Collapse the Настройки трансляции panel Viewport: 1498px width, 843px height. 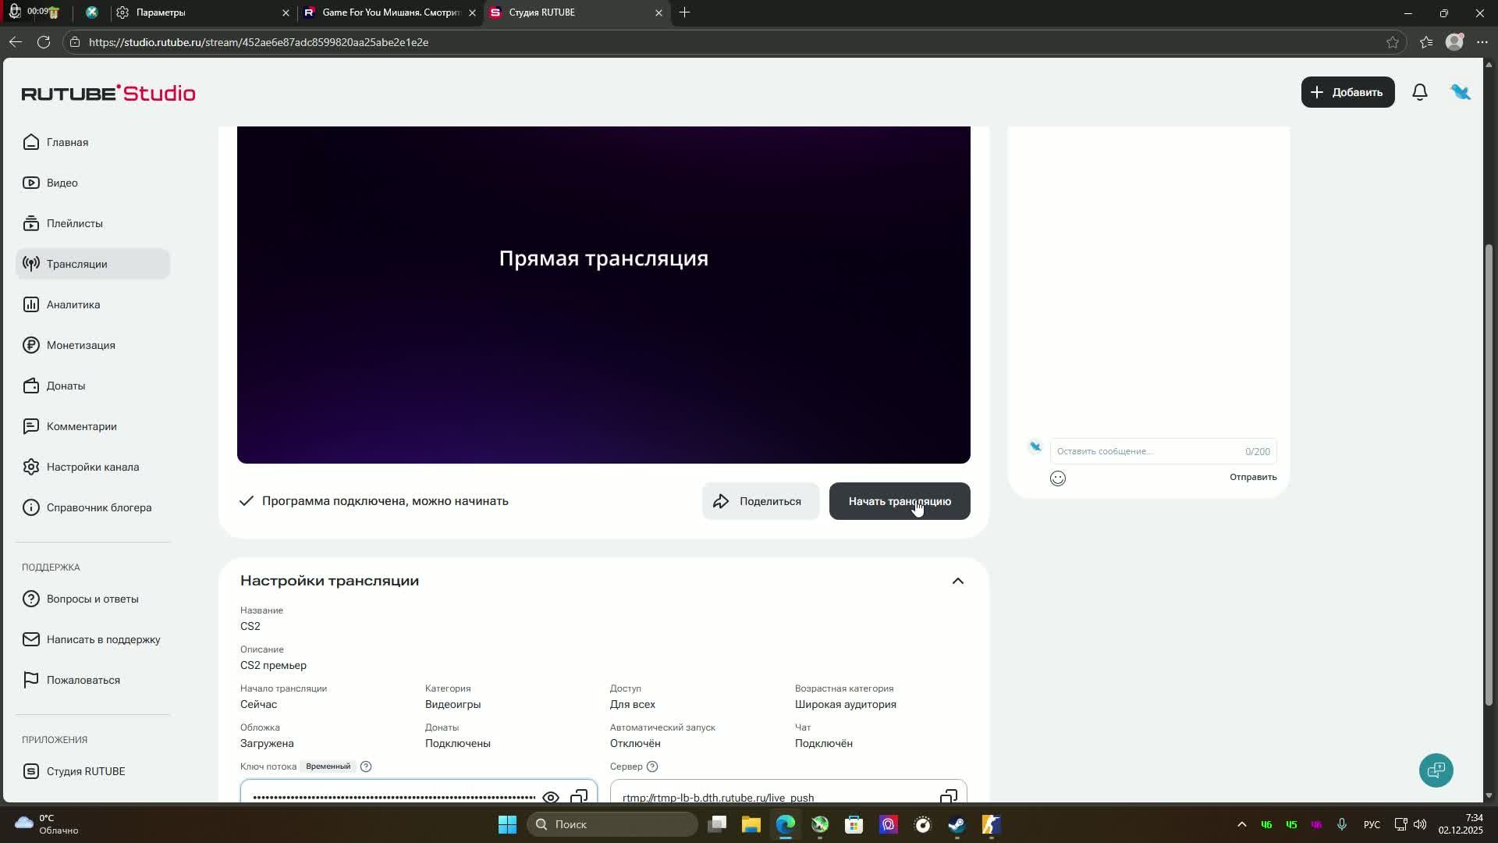[957, 581]
